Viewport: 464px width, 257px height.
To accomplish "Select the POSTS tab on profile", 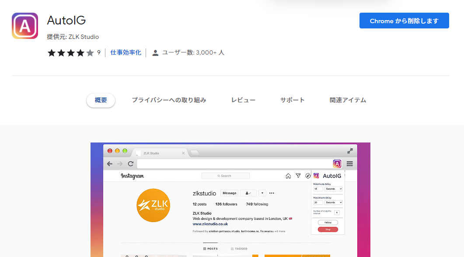I will (210, 249).
